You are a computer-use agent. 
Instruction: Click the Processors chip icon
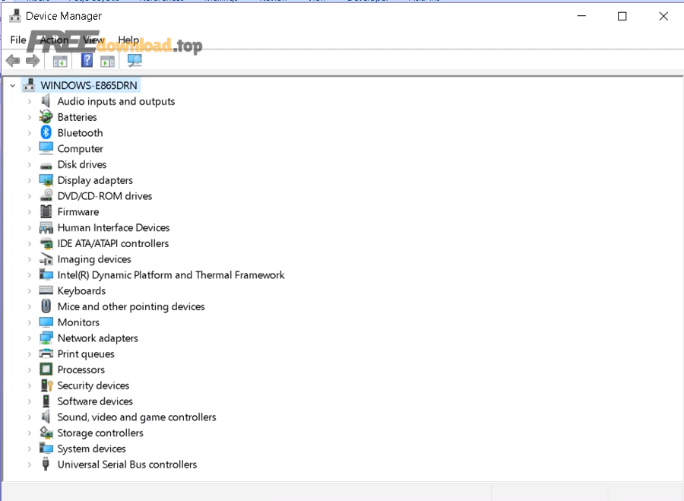tap(46, 369)
